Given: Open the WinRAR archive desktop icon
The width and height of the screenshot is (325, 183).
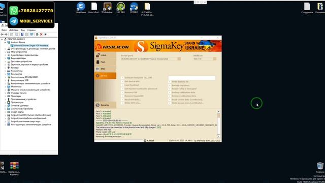Looking at the screenshot, I should tap(14, 169).
